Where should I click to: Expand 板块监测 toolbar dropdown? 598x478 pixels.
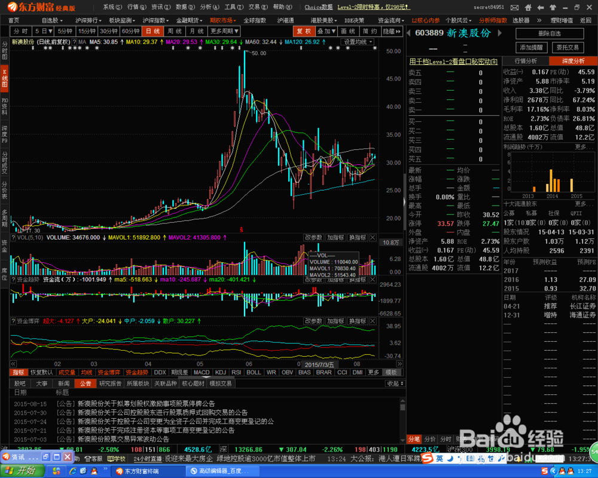(x=122, y=20)
